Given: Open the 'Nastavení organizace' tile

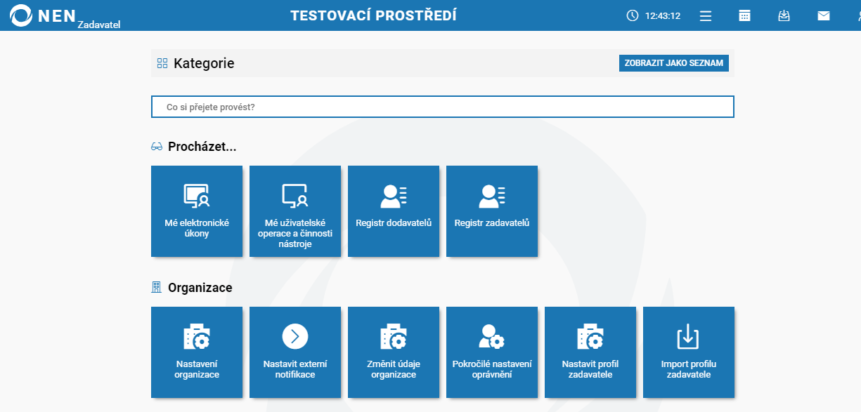Looking at the screenshot, I should (x=197, y=352).
